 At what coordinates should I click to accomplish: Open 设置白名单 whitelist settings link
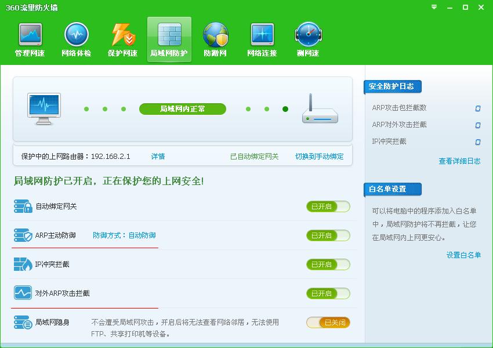tap(463, 255)
